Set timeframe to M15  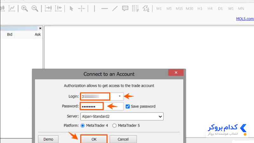[179, 9]
